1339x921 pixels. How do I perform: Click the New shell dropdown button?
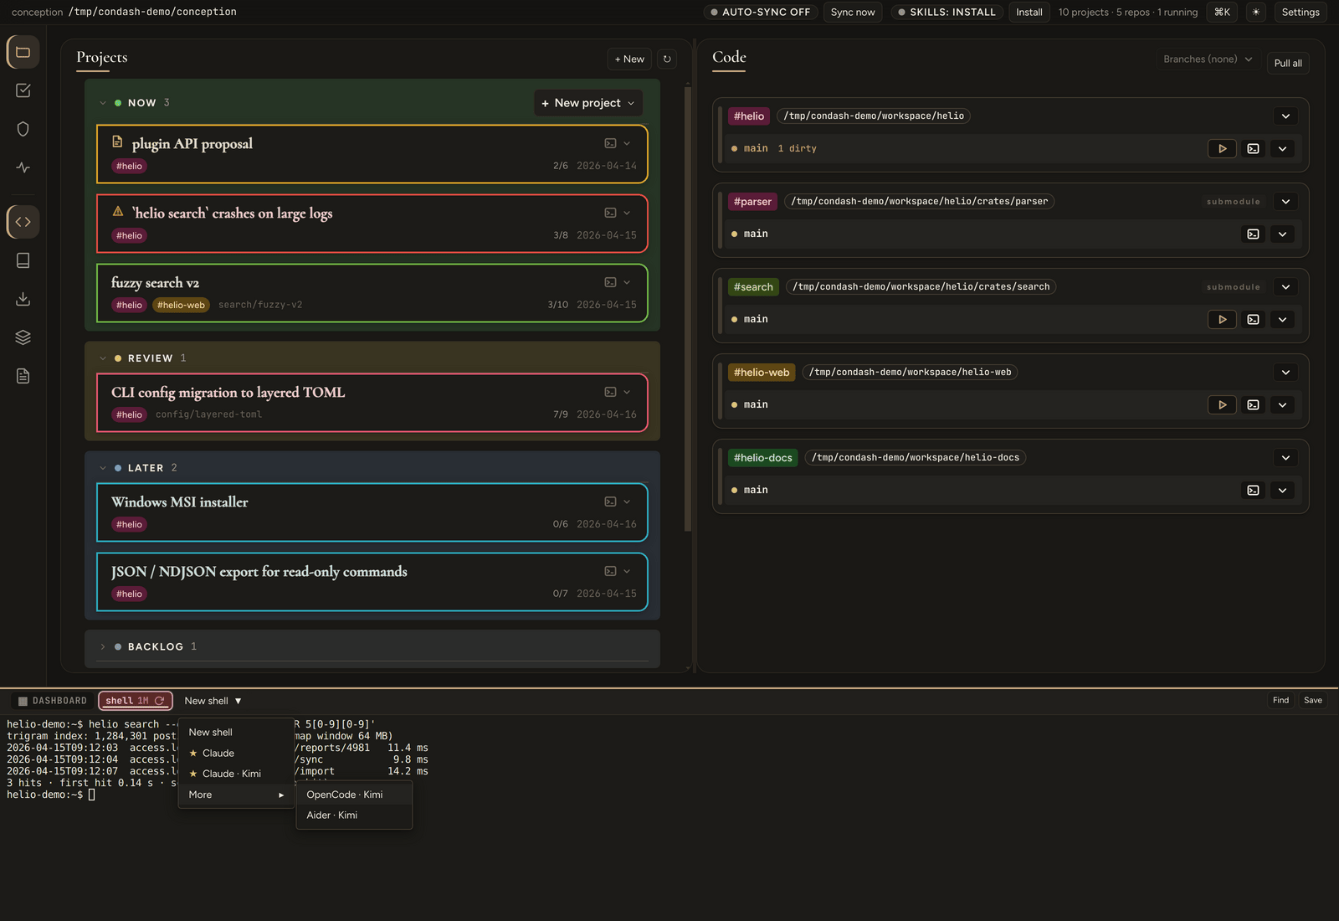[213, 701]
